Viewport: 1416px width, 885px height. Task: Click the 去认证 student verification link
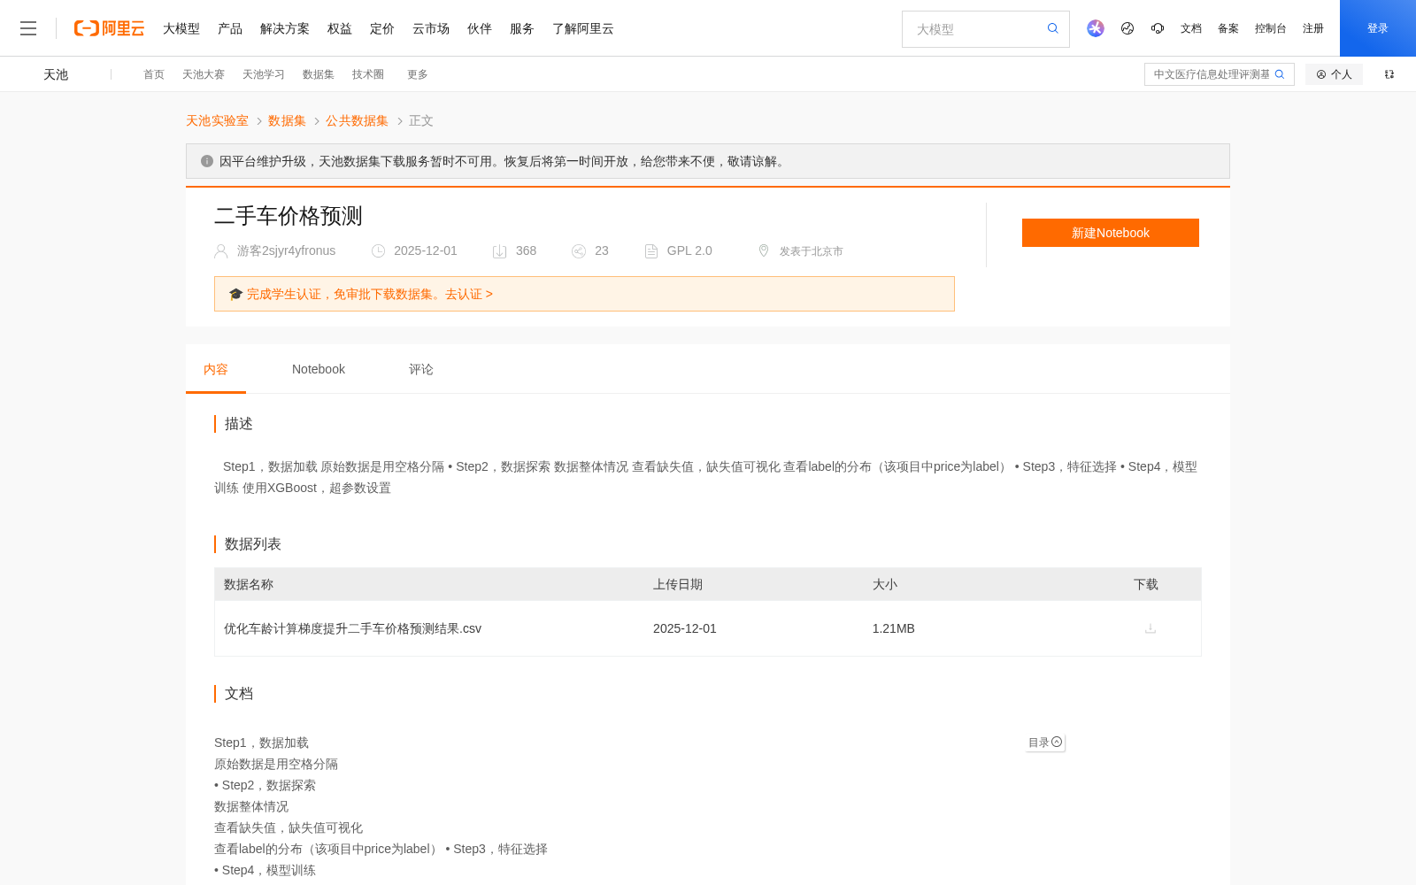(x=468, y=294)
